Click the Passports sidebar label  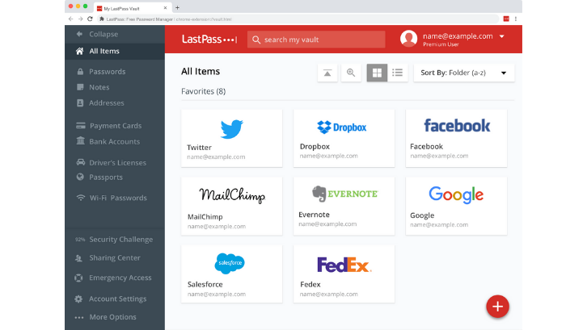(x=106, y=178)
